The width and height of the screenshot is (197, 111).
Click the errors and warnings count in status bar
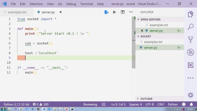tap(41, 104)
